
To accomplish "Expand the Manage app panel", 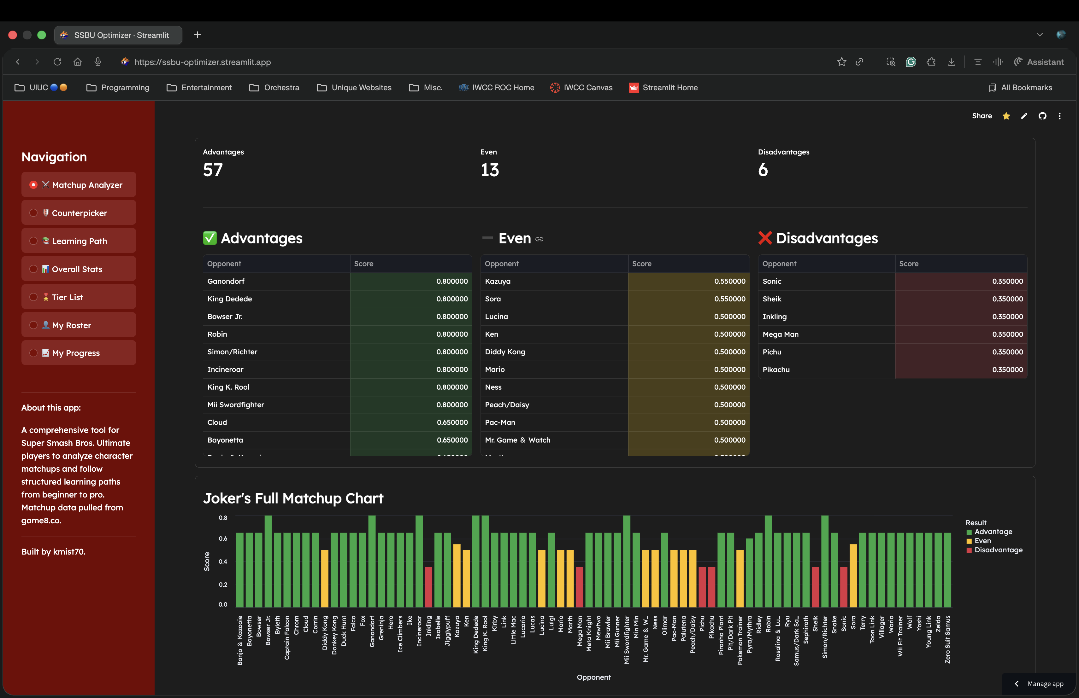I will point(1039,684).
